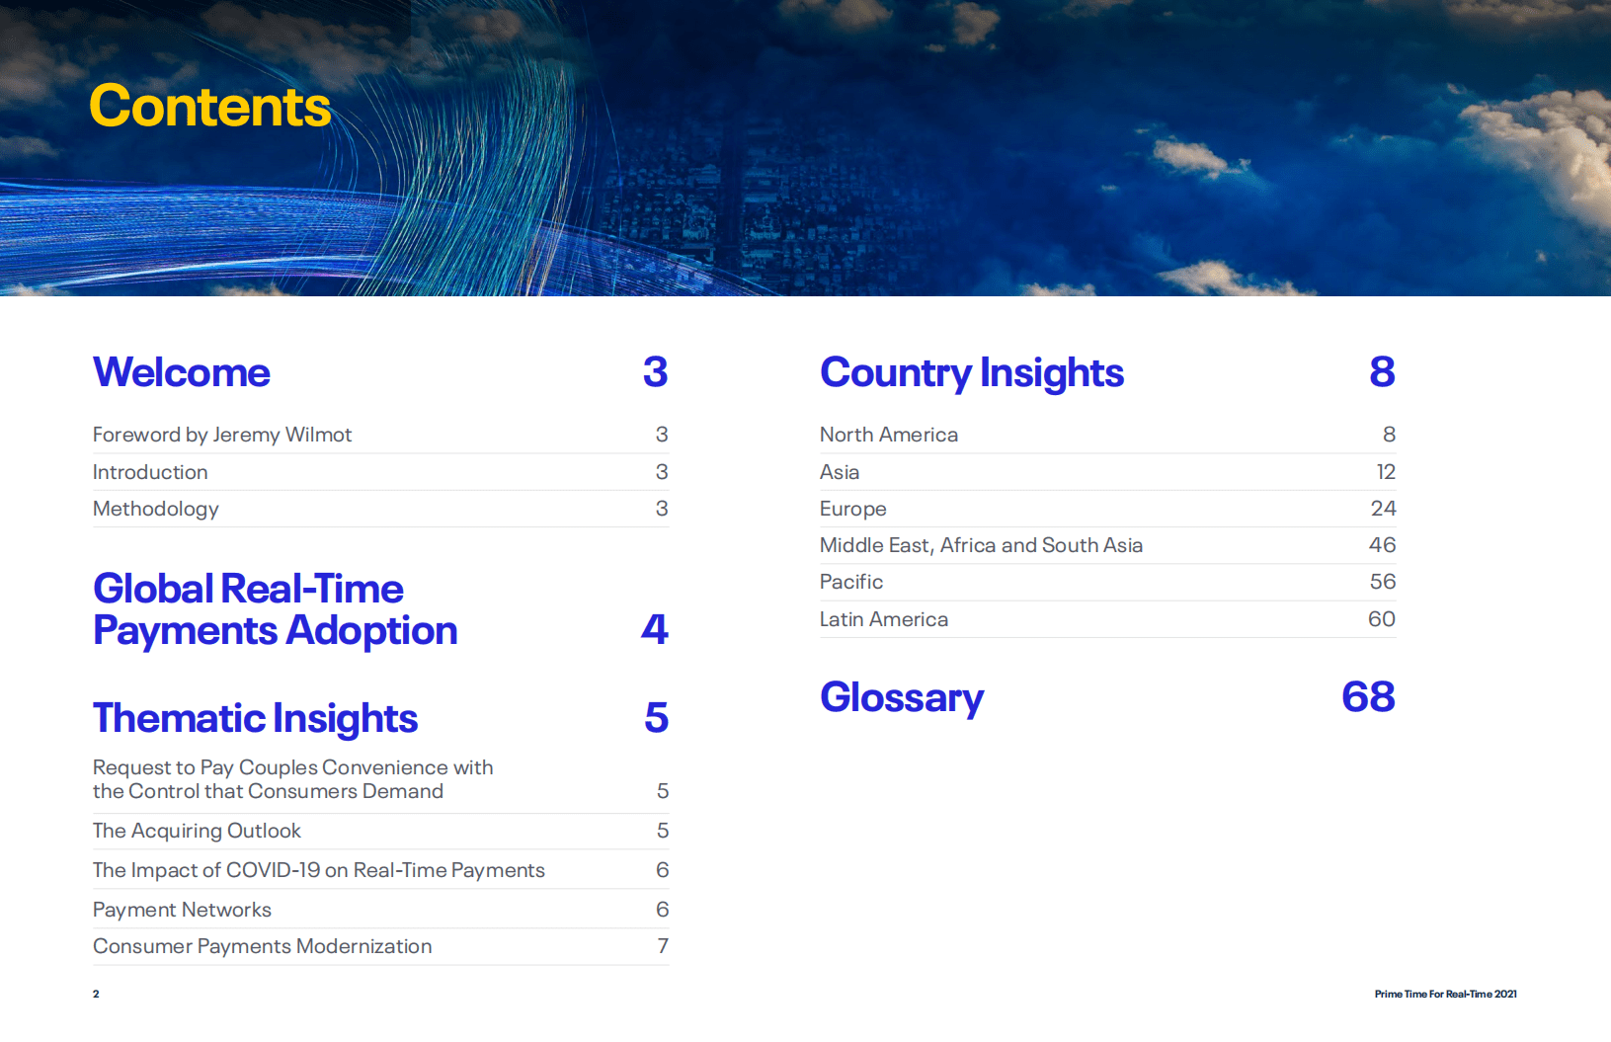Screen dimensions: 1611x1042
Task: Select the North America entry
Action: pos(888,435)
